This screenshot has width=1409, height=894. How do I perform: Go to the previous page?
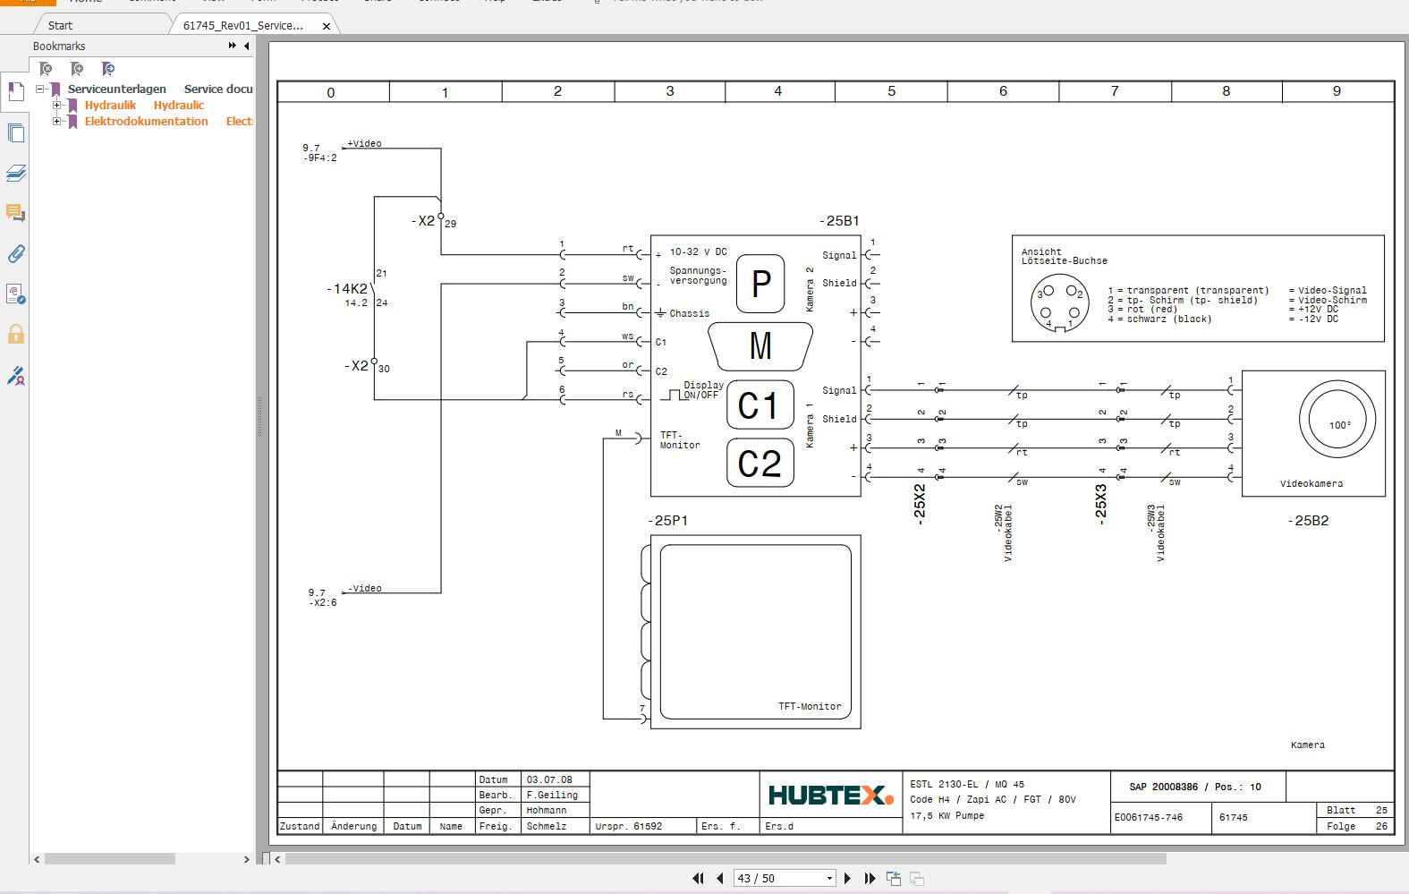[719, 879]
